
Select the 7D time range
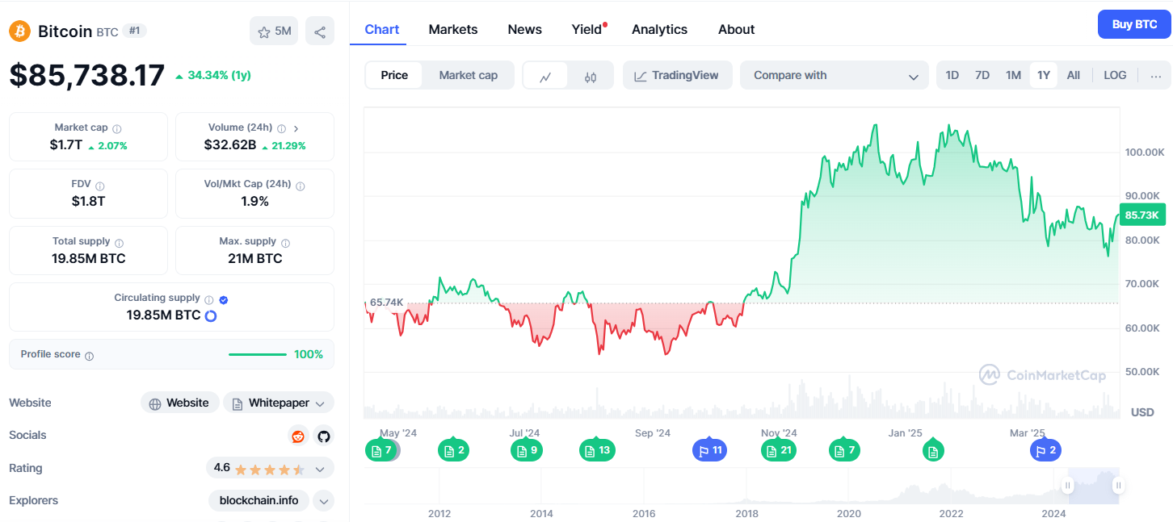click(x=982, y=75)
